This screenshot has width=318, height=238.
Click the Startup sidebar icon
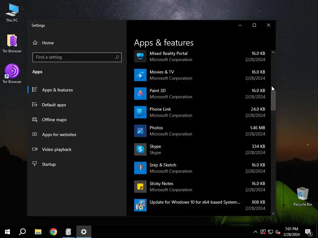[35, 164]
